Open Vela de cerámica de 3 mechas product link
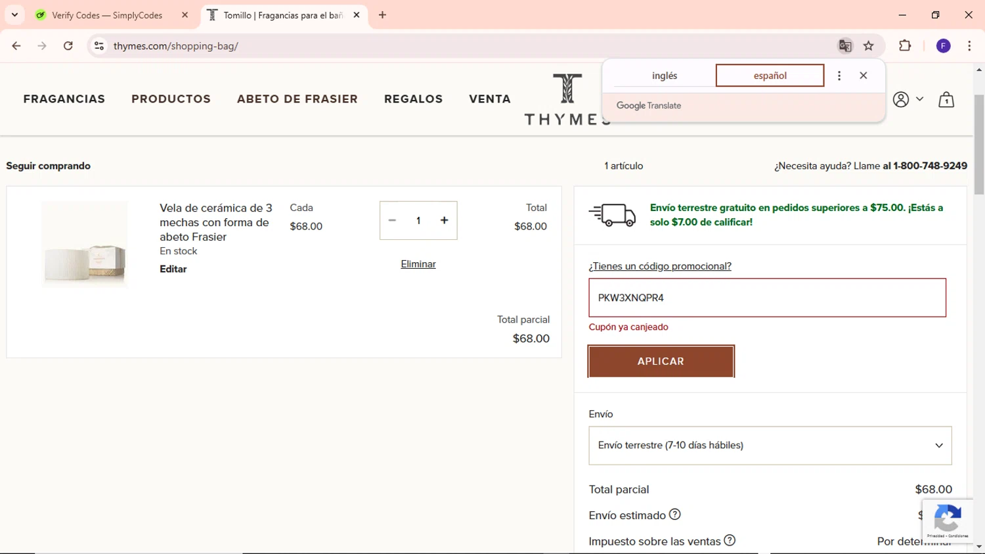Screen dimensions: 985x554 [x=216, y=222]
